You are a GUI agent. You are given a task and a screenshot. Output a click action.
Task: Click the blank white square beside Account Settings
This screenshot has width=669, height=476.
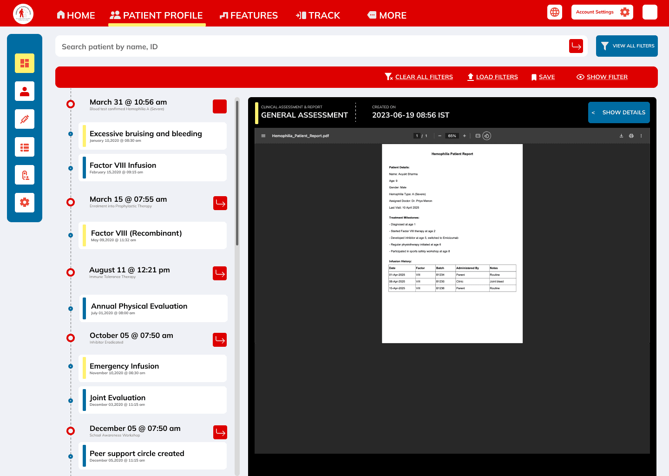pos(650,12)
